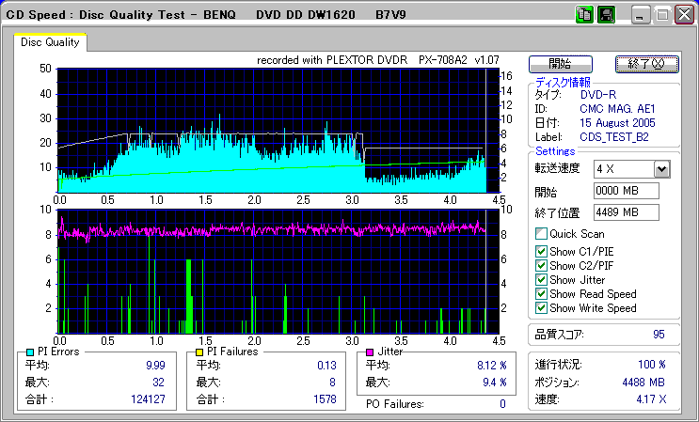Uncheck Show Read Speed

(541, 293)
